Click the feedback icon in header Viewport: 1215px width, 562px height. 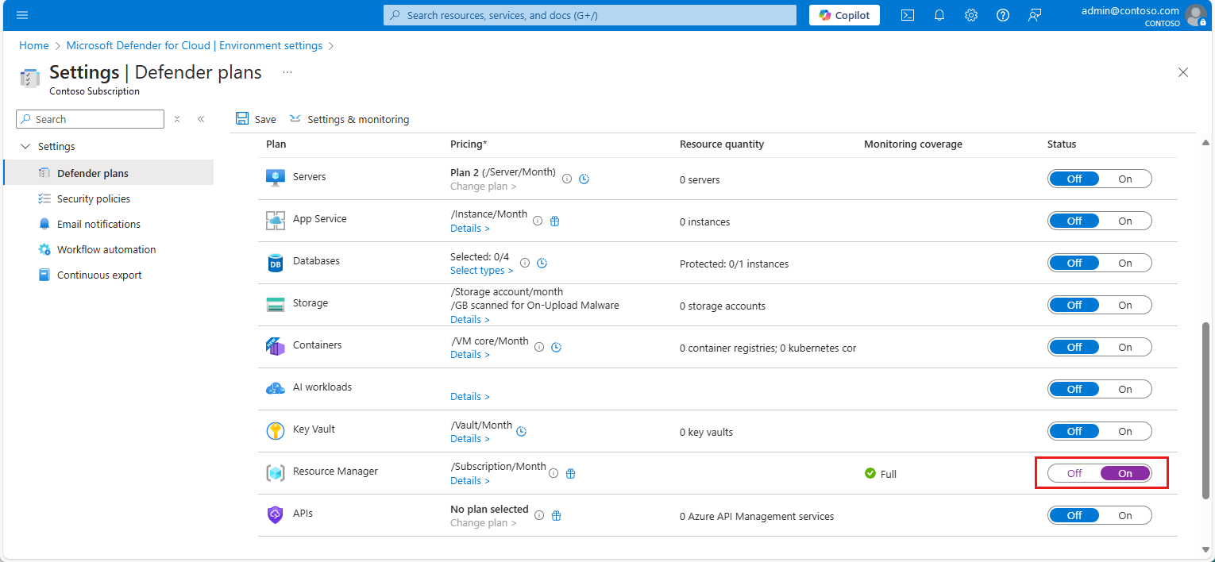pos(1035,15)
